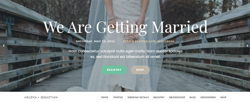
Task: Choose RSVP in the navigation menu
Action: (223, 97)
